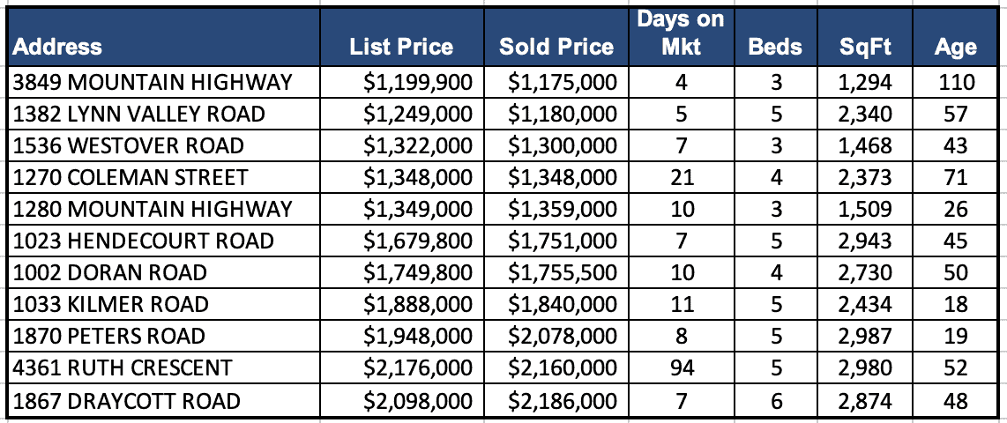Select the SqFt column header

coord(868,47)
